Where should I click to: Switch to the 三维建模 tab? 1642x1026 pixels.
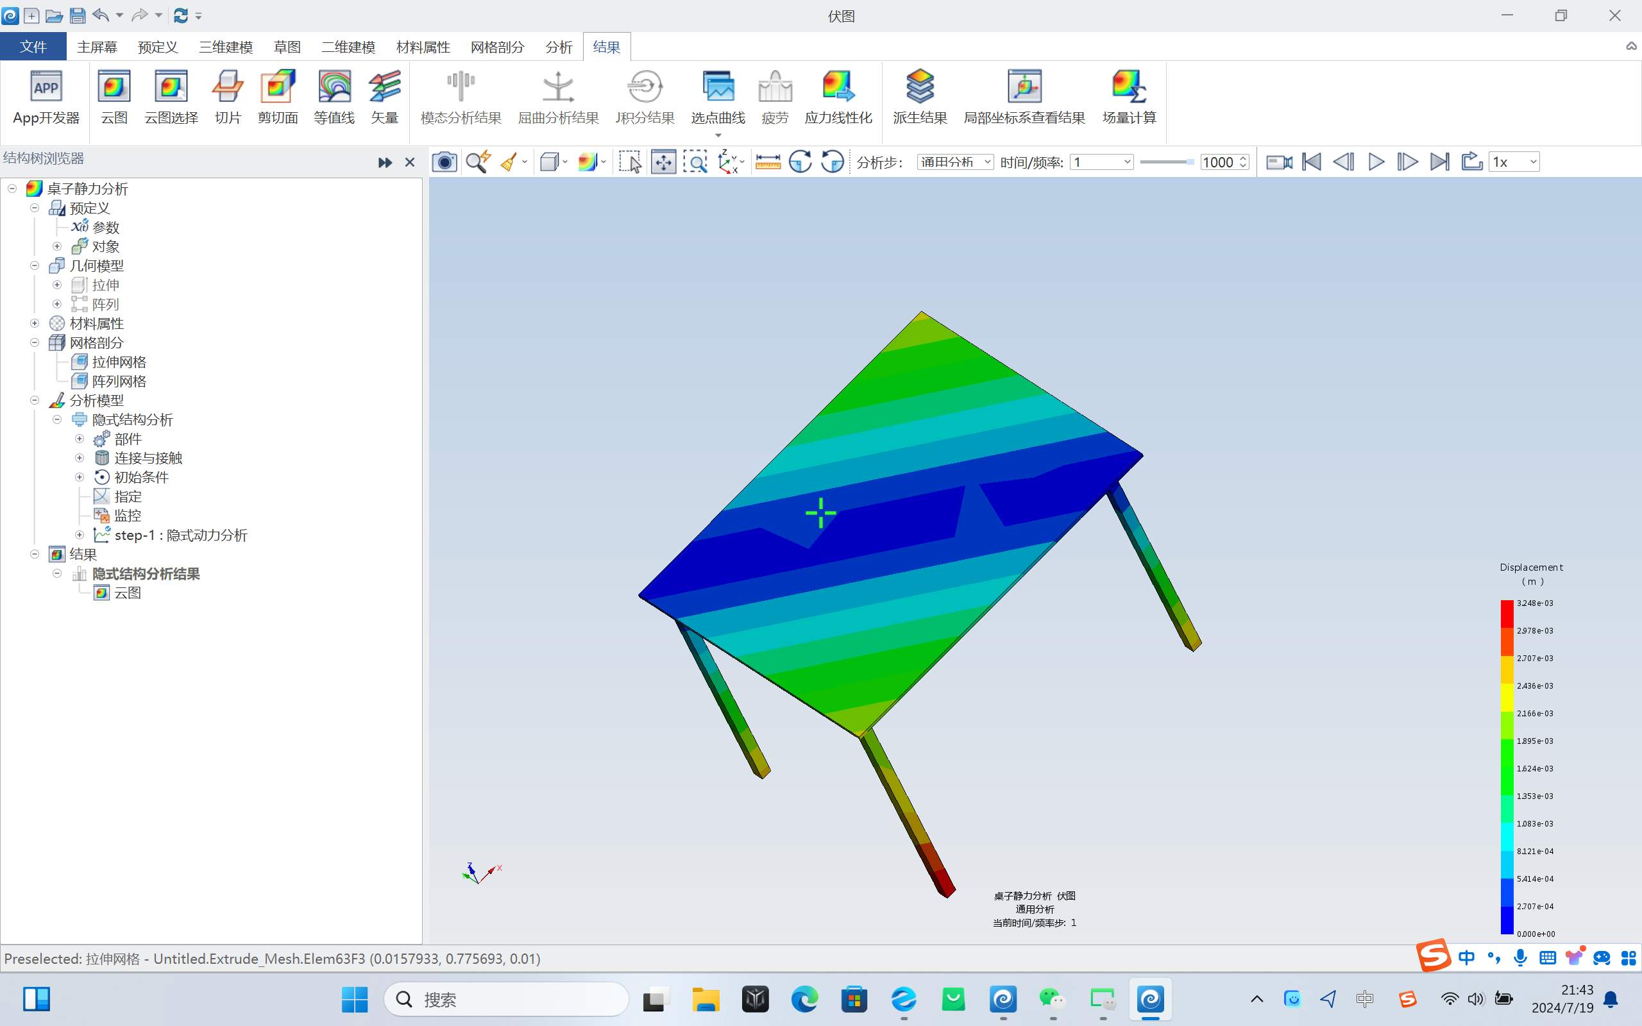226,47
